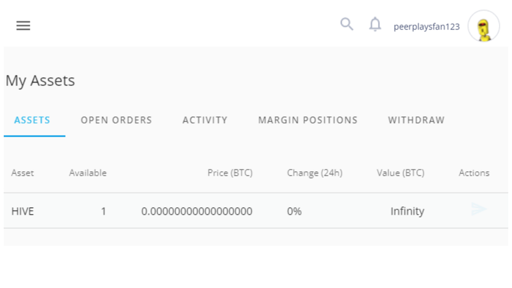Switch to the Assets tab
Viewport: 512px width, 288px height.
click(32, 120)
